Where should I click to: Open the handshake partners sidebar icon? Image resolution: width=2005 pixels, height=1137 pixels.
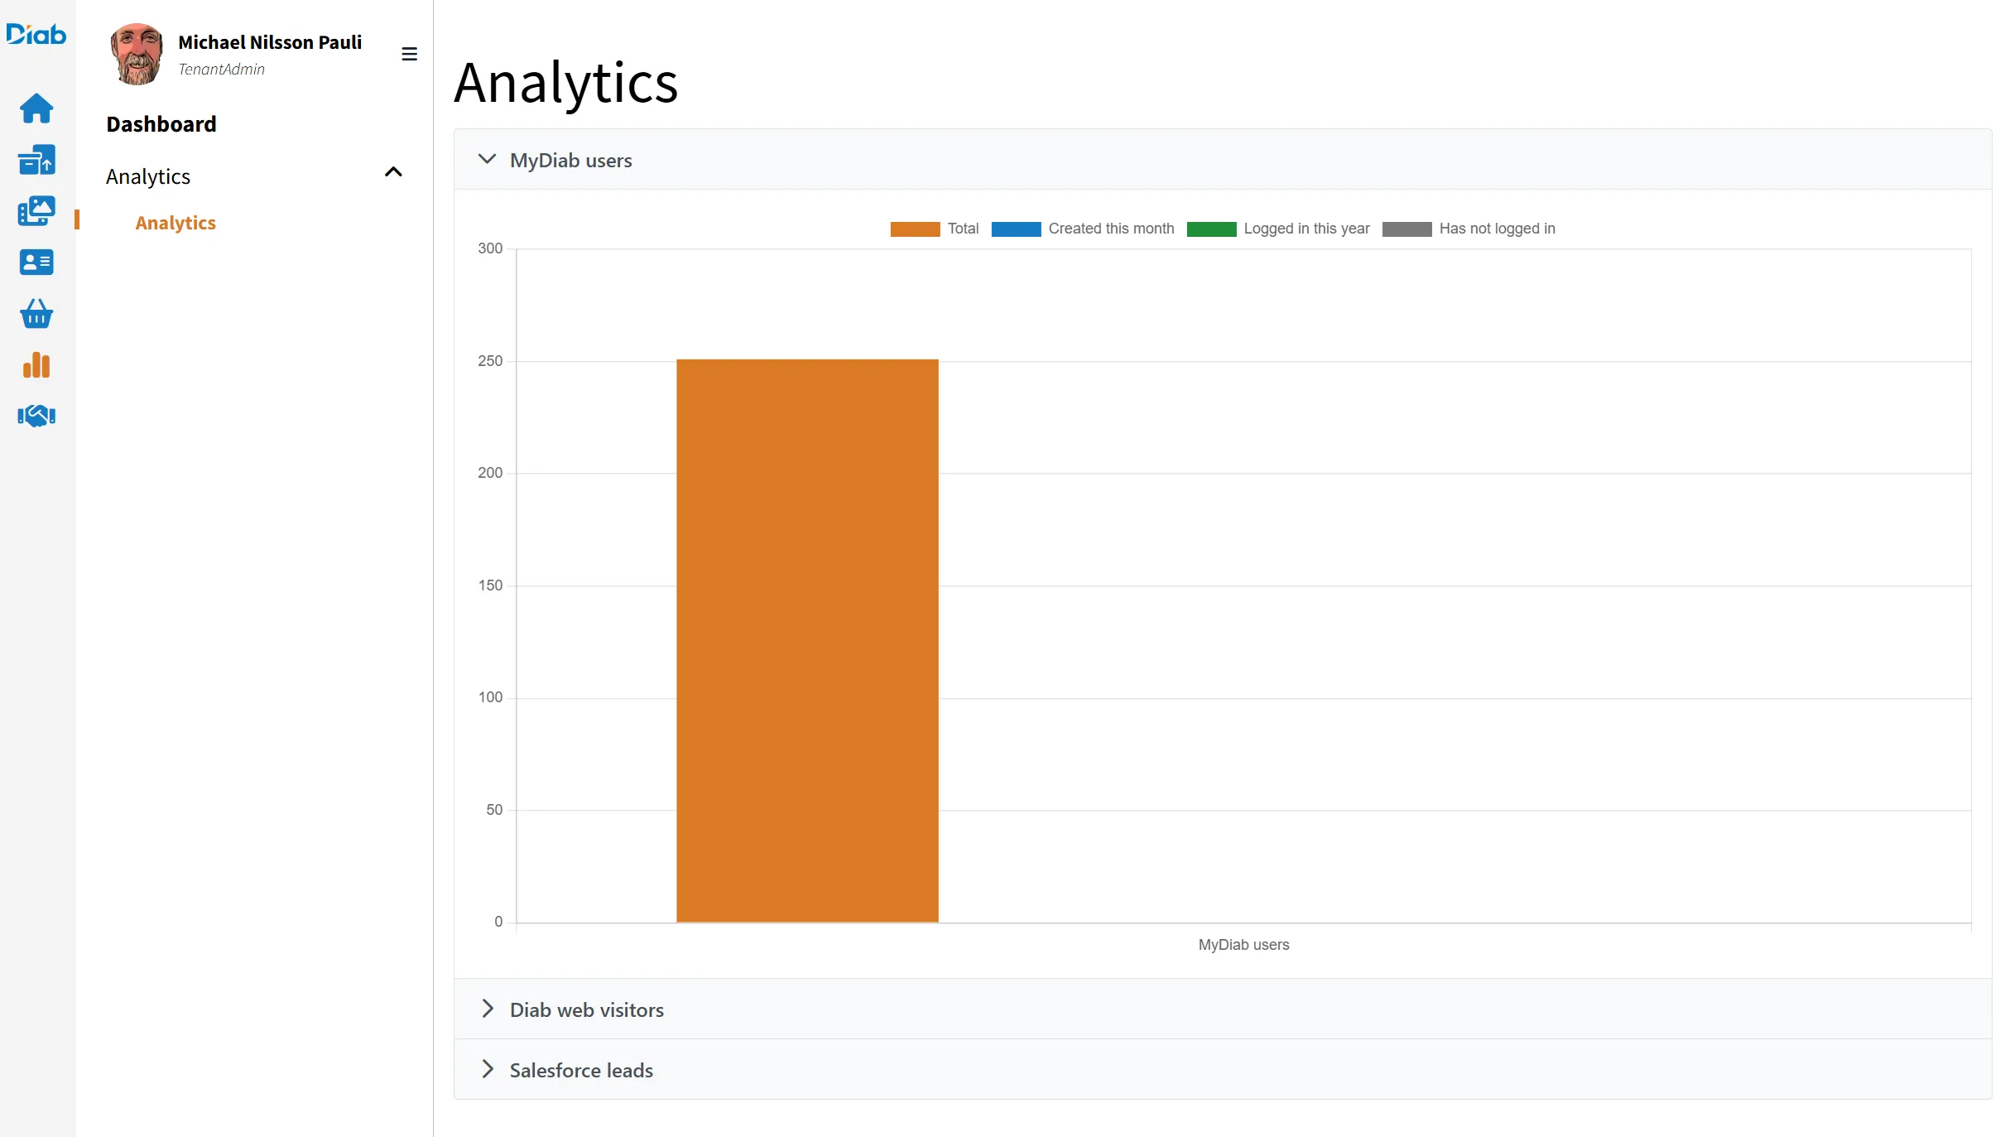pos(36,416)
